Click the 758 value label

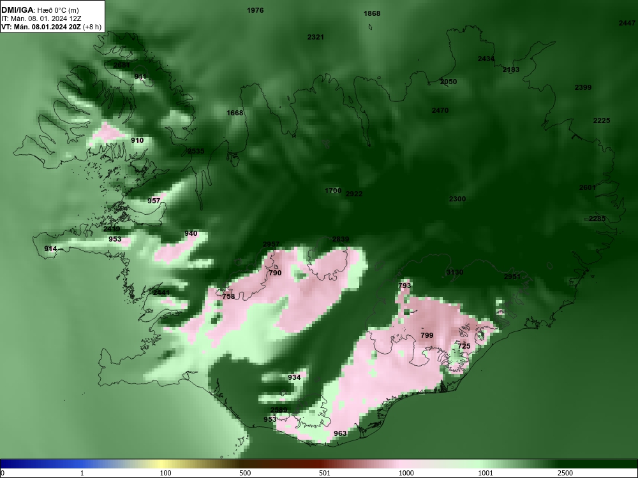pyautogui.click(x=228, y=296)
